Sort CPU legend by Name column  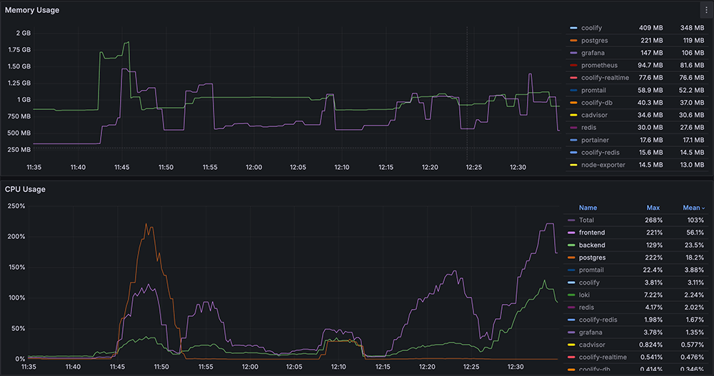coord(588,208)
